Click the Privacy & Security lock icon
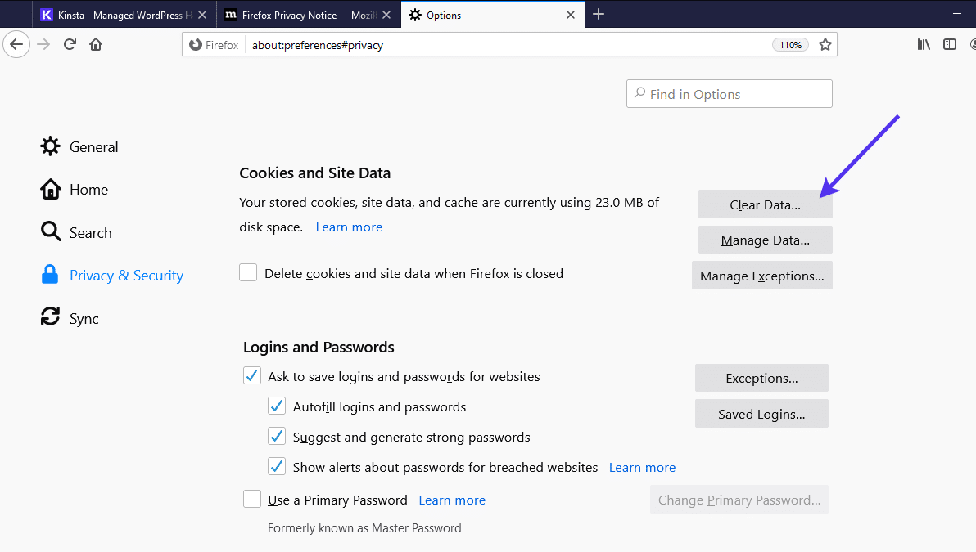Image resolution: width=976 pixels, height=552 pixels. 50,275
